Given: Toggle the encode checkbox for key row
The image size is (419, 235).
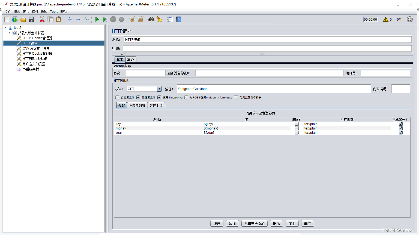Looking at the screenshot, I should pyautogui.click(x=297, y=124).
